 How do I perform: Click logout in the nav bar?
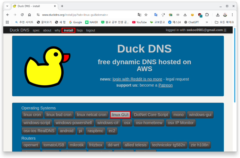click(x=90, y=30)
